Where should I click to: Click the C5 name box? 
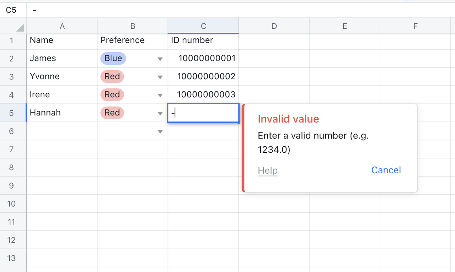11,10
